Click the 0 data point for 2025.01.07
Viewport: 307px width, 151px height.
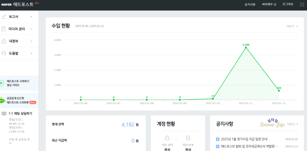click(114, 100)
